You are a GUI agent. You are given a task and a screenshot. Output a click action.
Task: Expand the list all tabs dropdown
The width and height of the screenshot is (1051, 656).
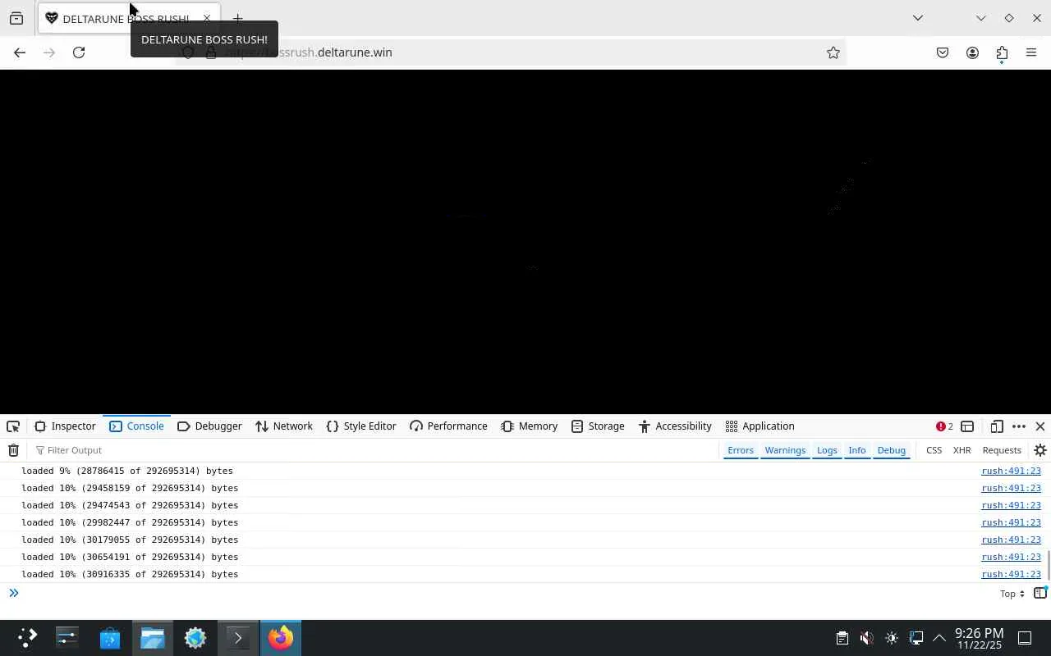coord(918,18)
